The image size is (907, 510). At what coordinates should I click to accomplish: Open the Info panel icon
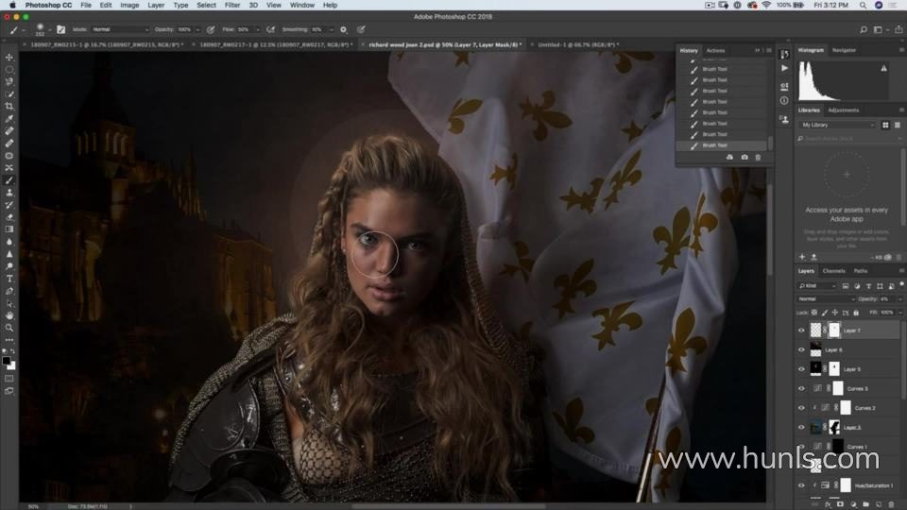click(784, 101)
